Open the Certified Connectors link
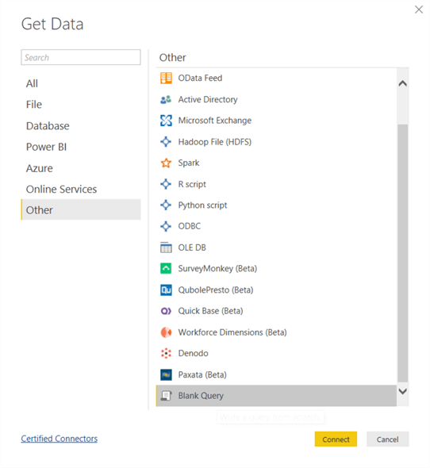The width and height of the screenshot is (430, 468). (x=60, y=439)
